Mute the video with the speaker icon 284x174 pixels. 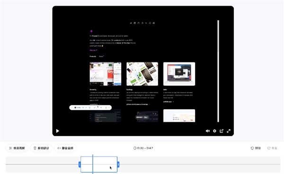[x=208, y=131]
